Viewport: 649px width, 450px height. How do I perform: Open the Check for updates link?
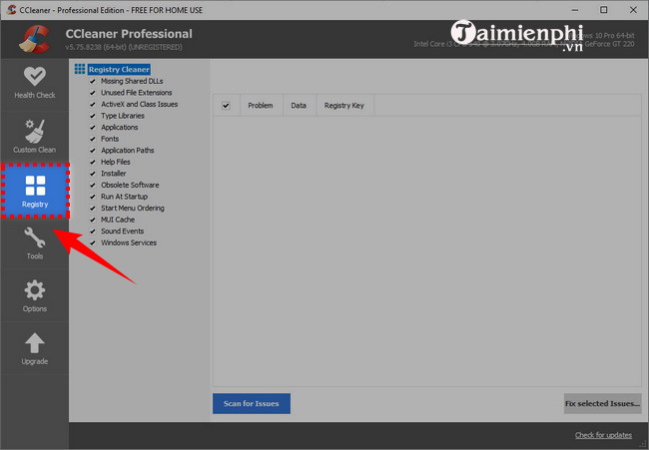pyautogui.click(x=603, y=435)
